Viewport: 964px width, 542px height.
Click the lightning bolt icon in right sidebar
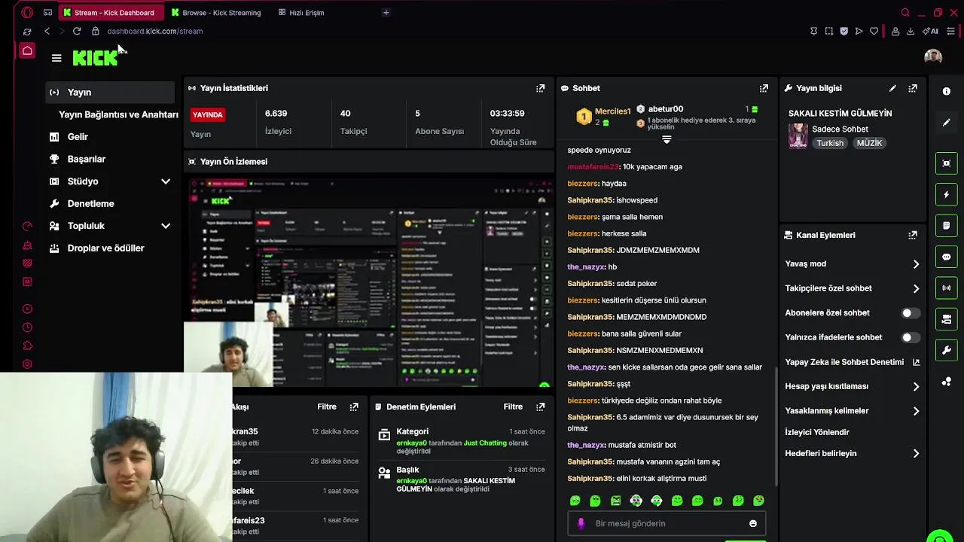click(x=947, y=195)
